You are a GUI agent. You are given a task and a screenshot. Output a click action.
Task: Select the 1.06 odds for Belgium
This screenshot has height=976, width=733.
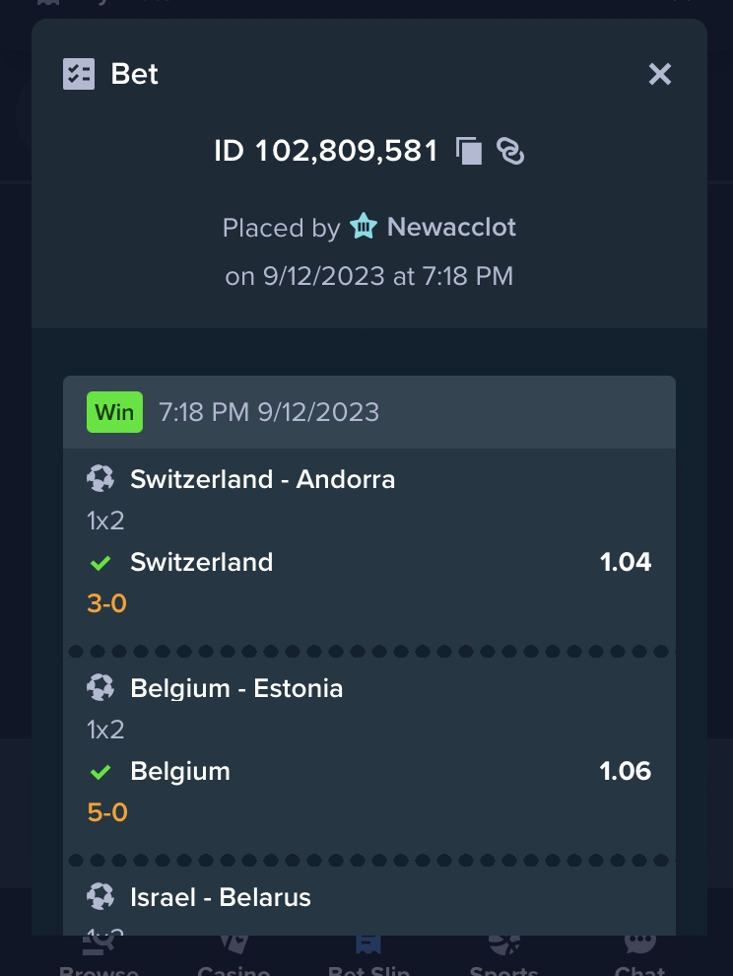tap(626, 771)
